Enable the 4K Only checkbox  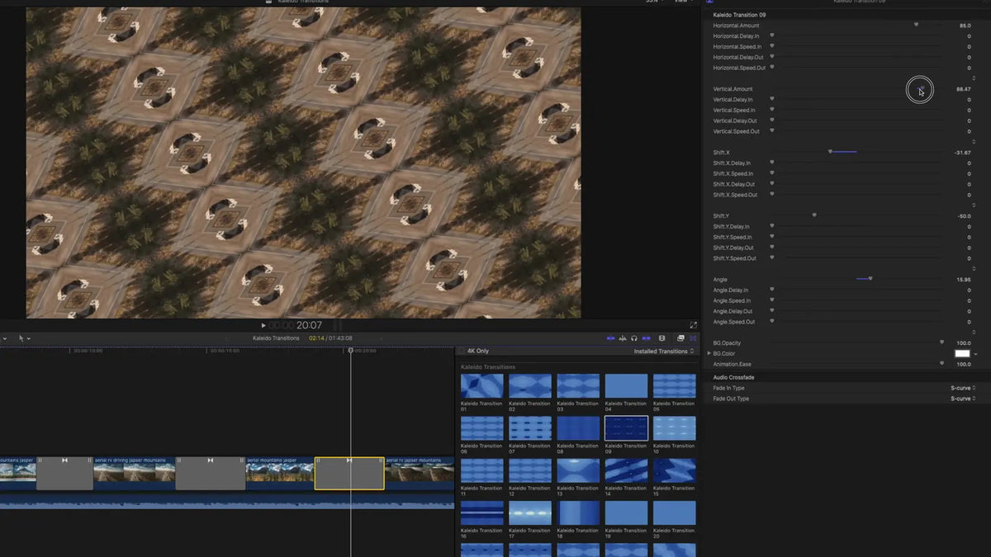pyautogui.click(x=462, y=351)
